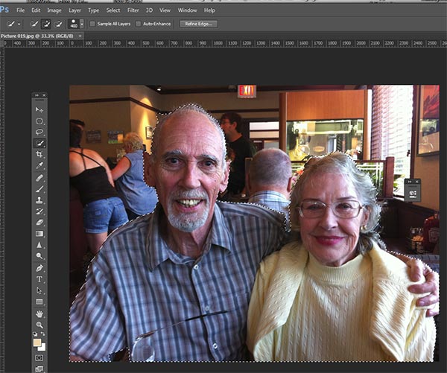Click the foreground color swatch
Viewport: 447px width, 373px height.
[x=37, y=343]
